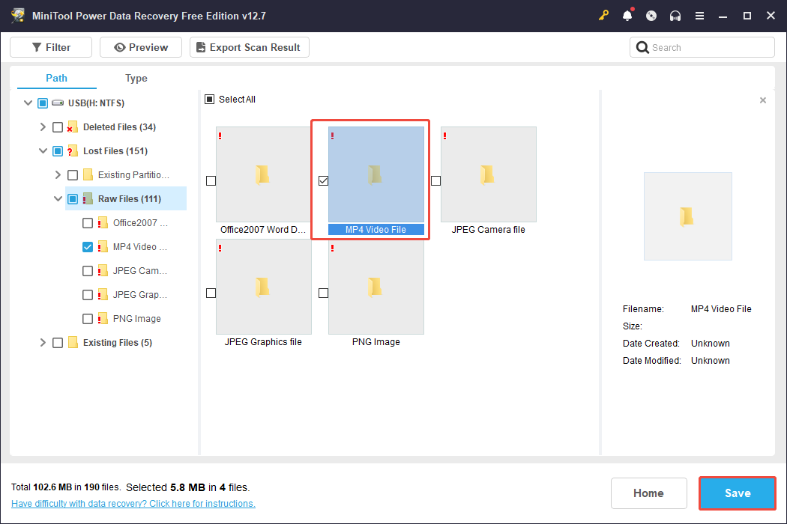Switch to the Path tab

56,78
